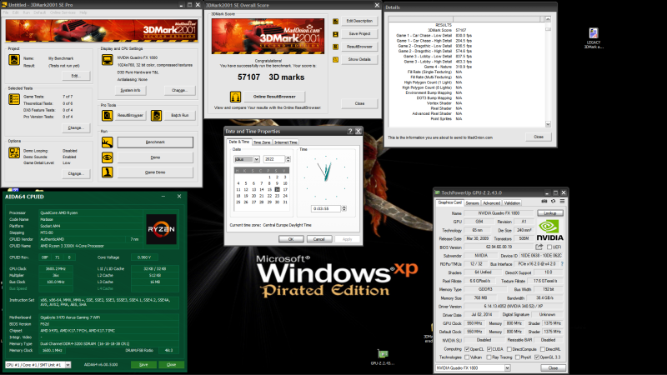Toggle the OpenGL 3.3 checkbox
The width and height of the screenshot is (667, 375).
pos(537,357)
